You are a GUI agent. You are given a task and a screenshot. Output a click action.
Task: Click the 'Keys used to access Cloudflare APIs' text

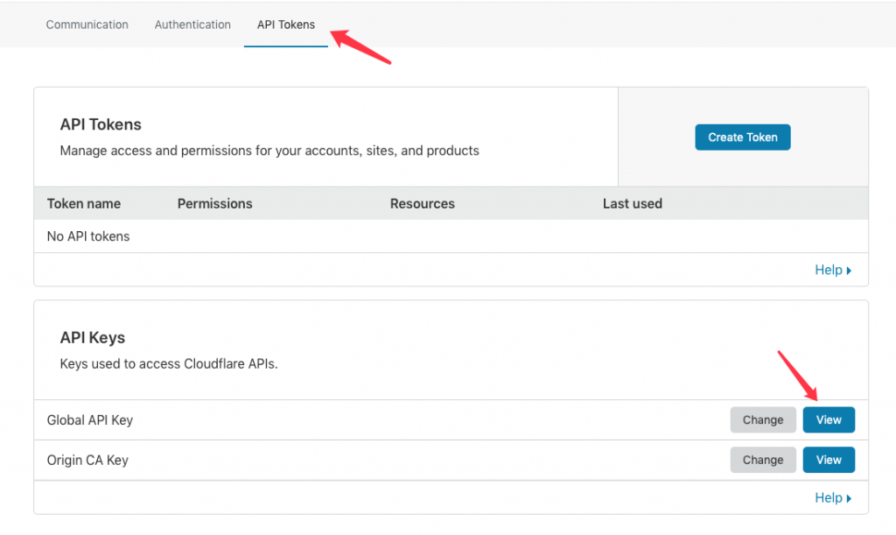168,363
